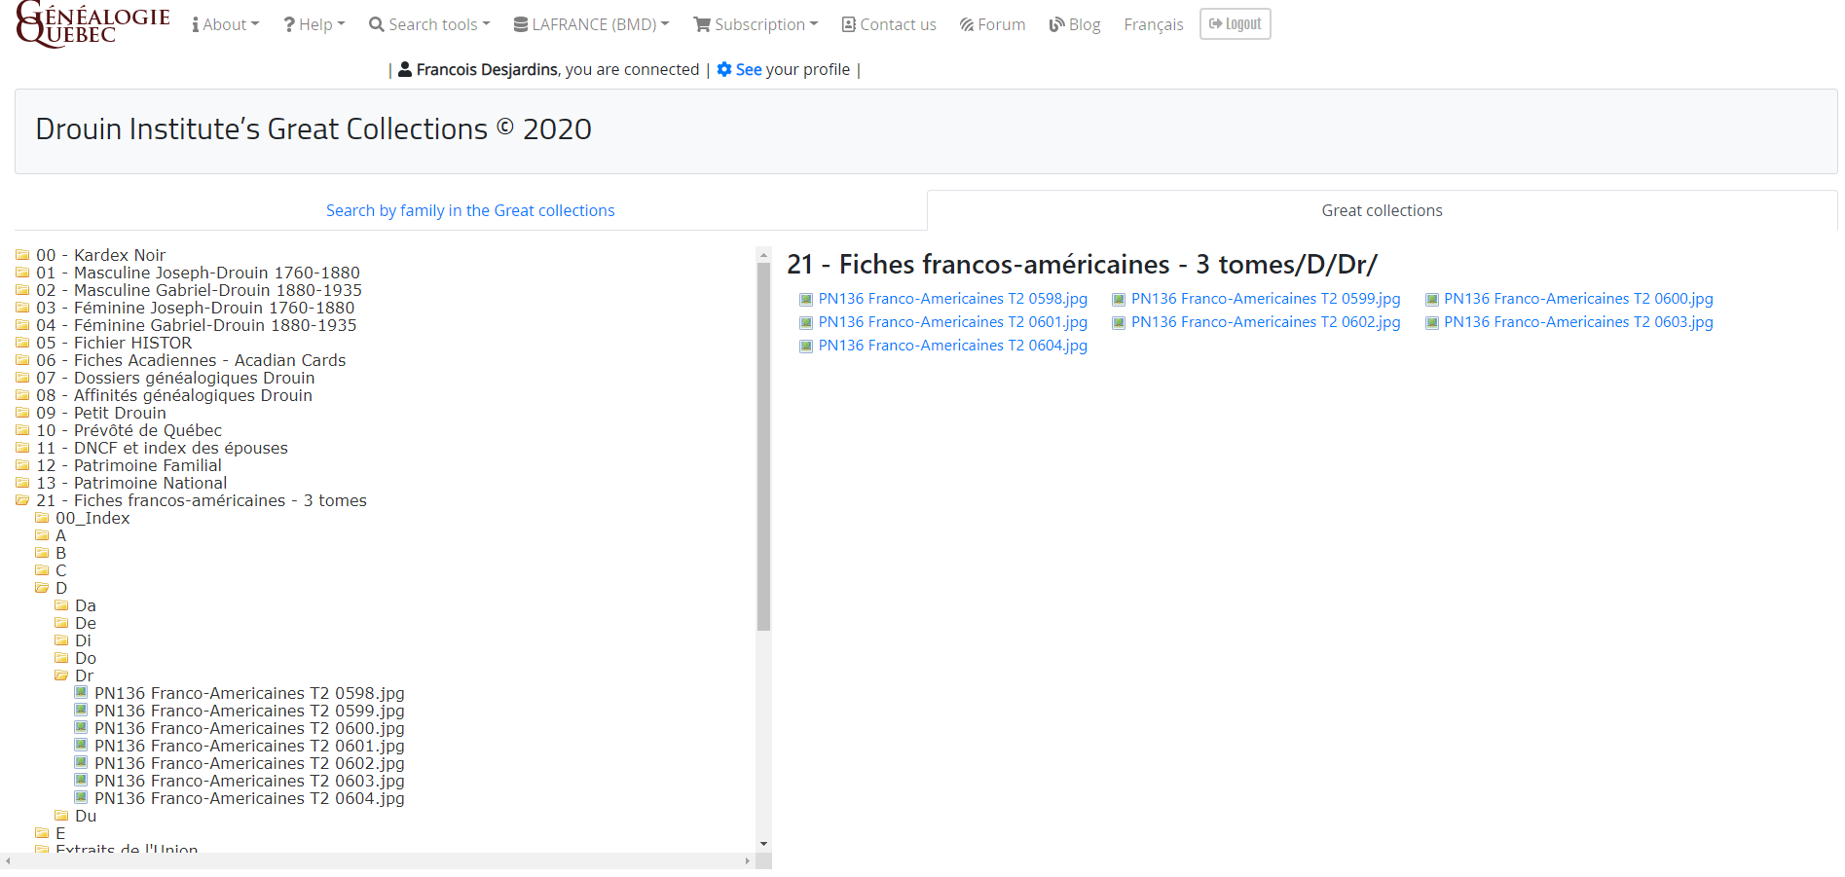Open right-panel link T2 0599.jpg
1845x877 pixels.
point(1266,299)
